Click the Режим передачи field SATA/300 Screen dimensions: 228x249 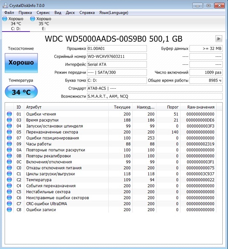click(x=117, y=72)
